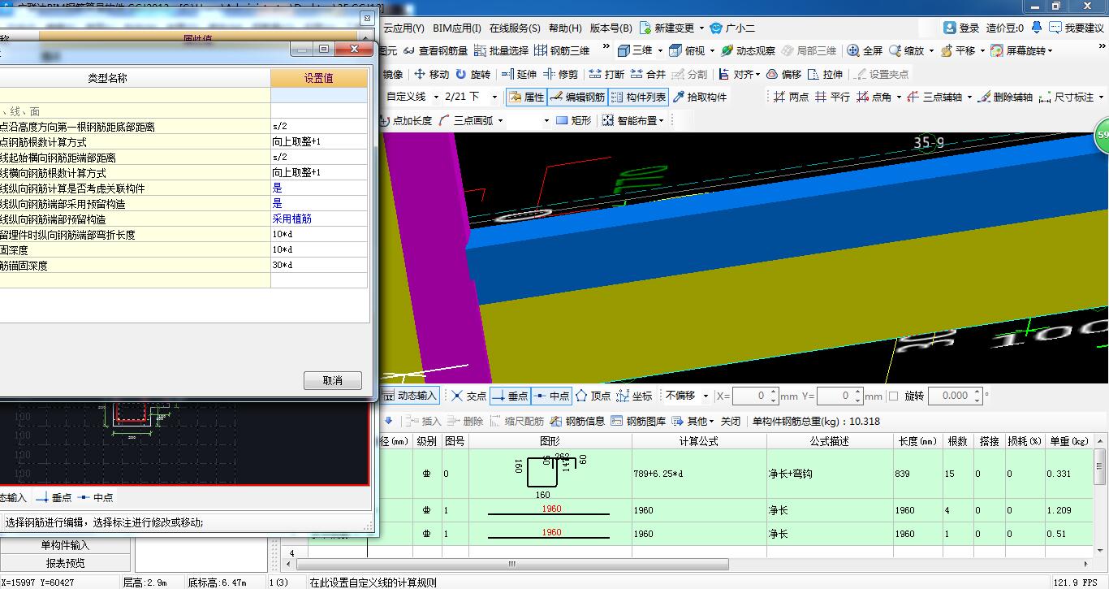Open the 帮助(H) menu

565,28
